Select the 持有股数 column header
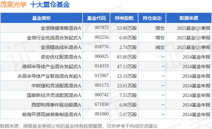Image resolution: width=212 pixels, height=129 pixels. 124,18
